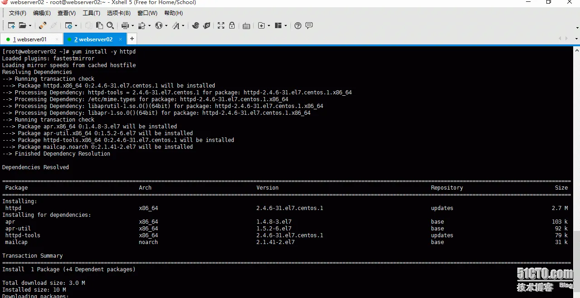Click the New session toolbar icon

point(11,25)
